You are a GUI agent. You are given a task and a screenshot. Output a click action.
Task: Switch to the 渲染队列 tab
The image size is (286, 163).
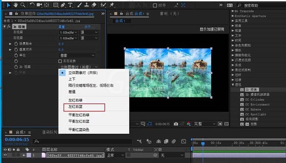pos(50,132)
